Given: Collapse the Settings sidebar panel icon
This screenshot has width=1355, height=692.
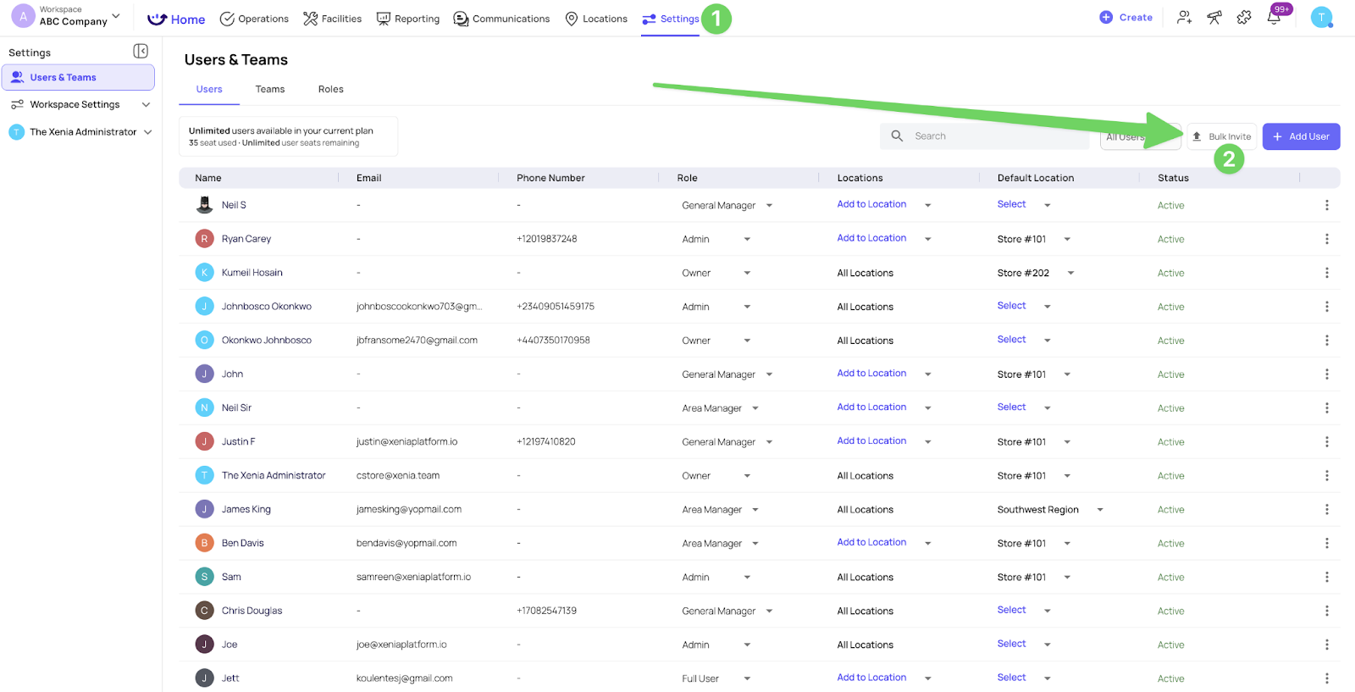Looking at the screenshot, I should 141,52.
